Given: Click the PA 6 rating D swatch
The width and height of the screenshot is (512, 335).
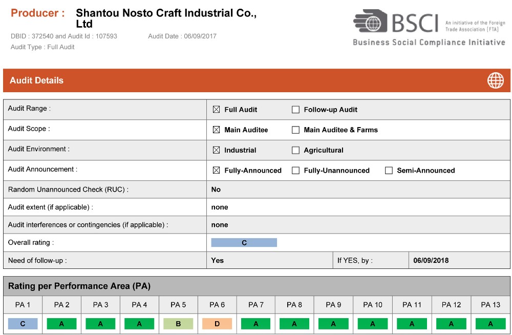Looking at the screenshot, I should coord(217,324).
